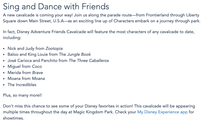Open the My Disney Experience app link
203x122 pixels.
coord(162,112)
